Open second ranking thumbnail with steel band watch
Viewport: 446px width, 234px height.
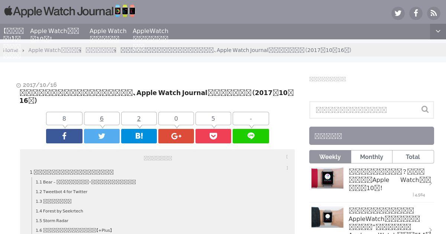click(x=327, y=217)
